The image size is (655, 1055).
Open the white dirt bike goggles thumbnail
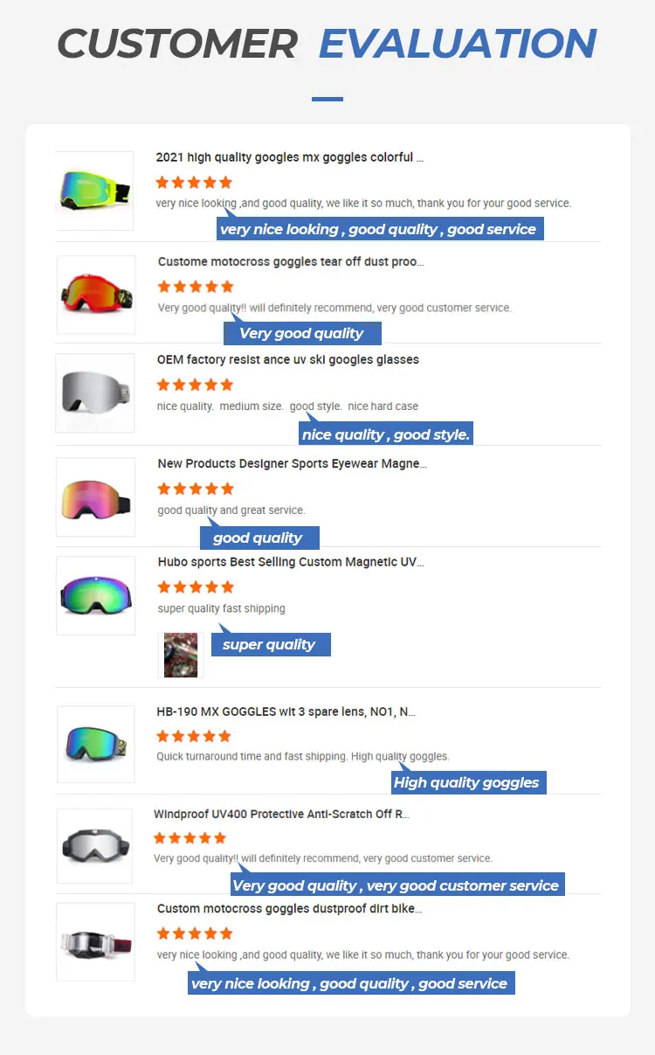coord(95,941)
